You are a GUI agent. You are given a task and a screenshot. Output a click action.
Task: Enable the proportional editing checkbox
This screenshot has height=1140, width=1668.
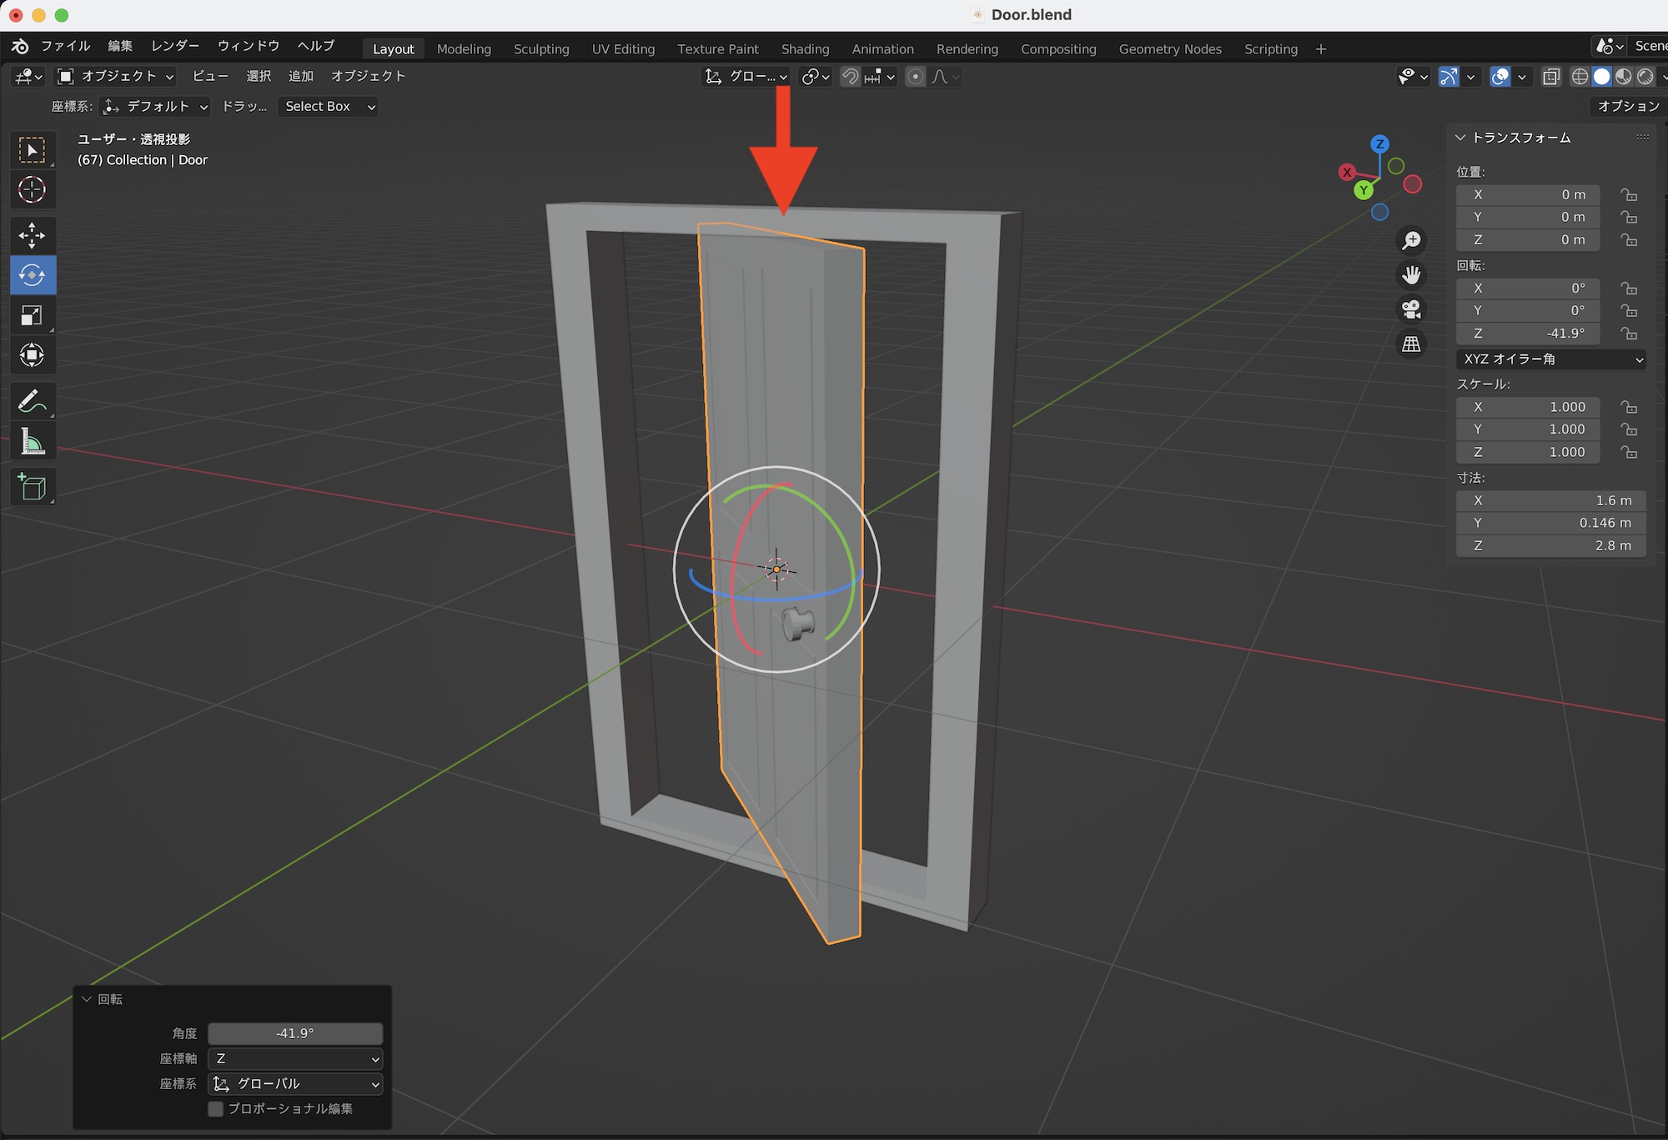(x=216, y=1108)
